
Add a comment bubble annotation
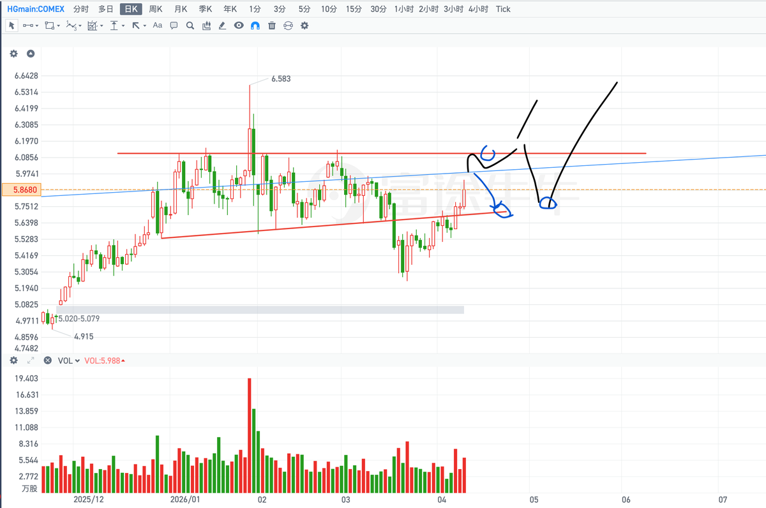[174, 26]
